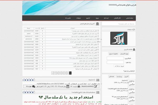The width and height of the screenshot is (158, 105).
Task: Click rightmost thumbs-up rating icon on Apple ID post
Action: click(34, 80)
